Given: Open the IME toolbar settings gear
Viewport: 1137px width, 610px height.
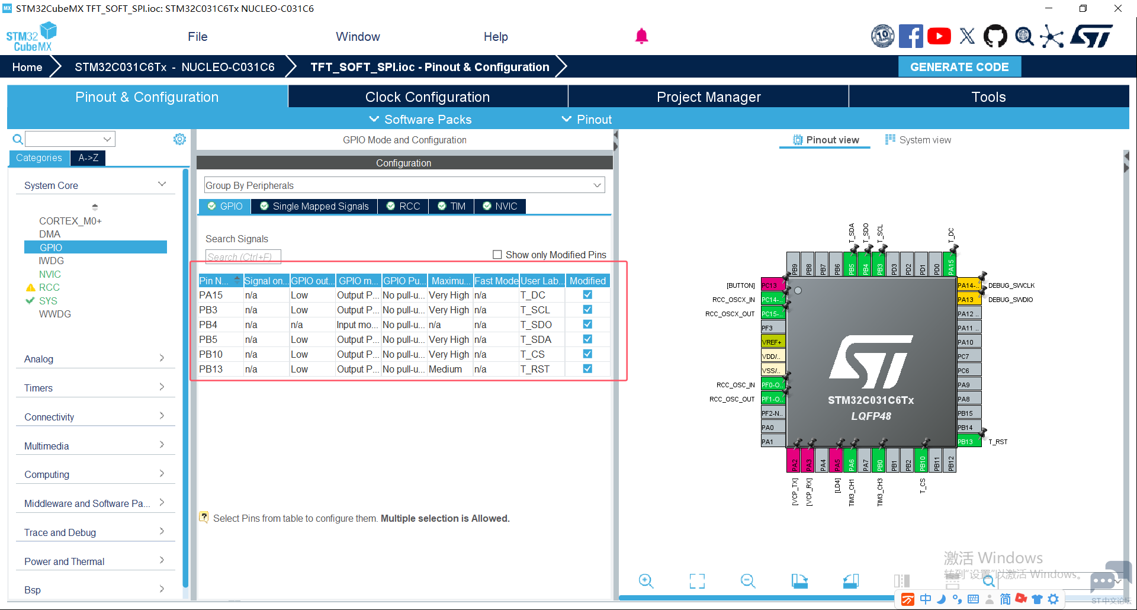Looking at the screenshot, I should tap(1054, 599).
